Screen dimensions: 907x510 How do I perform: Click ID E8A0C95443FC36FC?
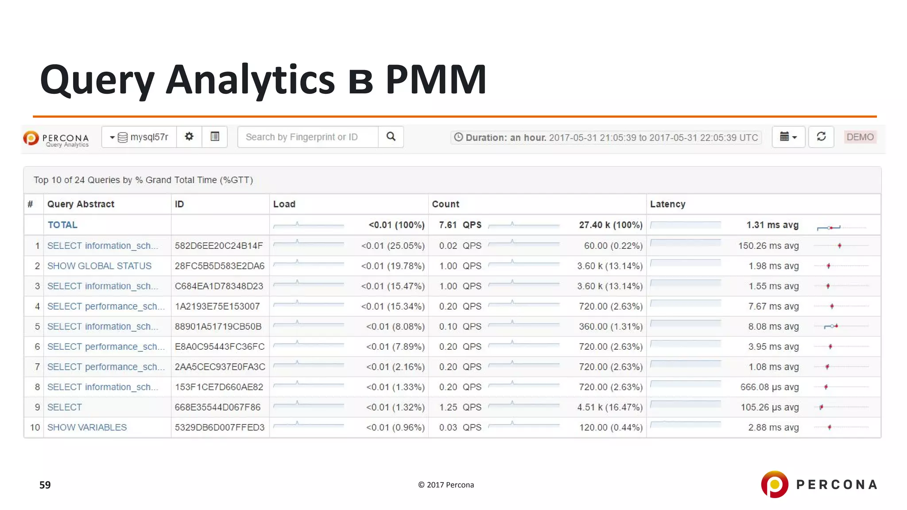[x=220, y=347]
